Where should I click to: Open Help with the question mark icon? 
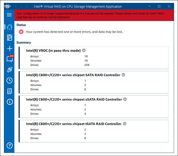(9, 145)
